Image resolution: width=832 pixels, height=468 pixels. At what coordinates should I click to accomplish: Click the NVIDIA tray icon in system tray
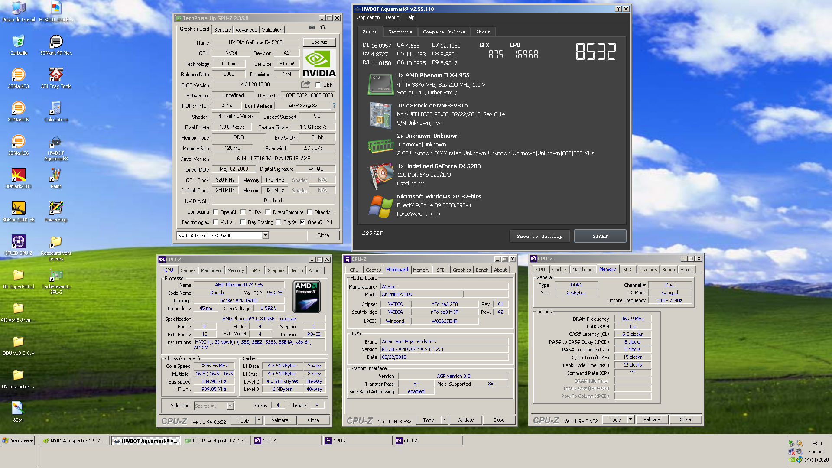click(x=792, y=460)
